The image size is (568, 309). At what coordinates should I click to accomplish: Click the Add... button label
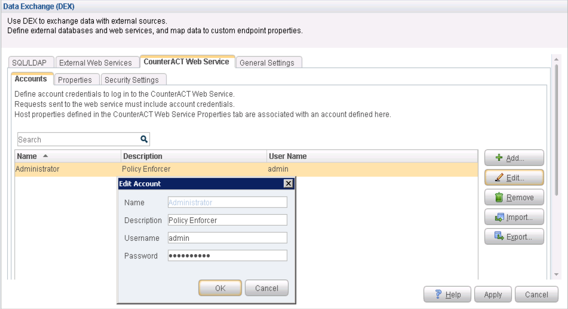(515, 158)
